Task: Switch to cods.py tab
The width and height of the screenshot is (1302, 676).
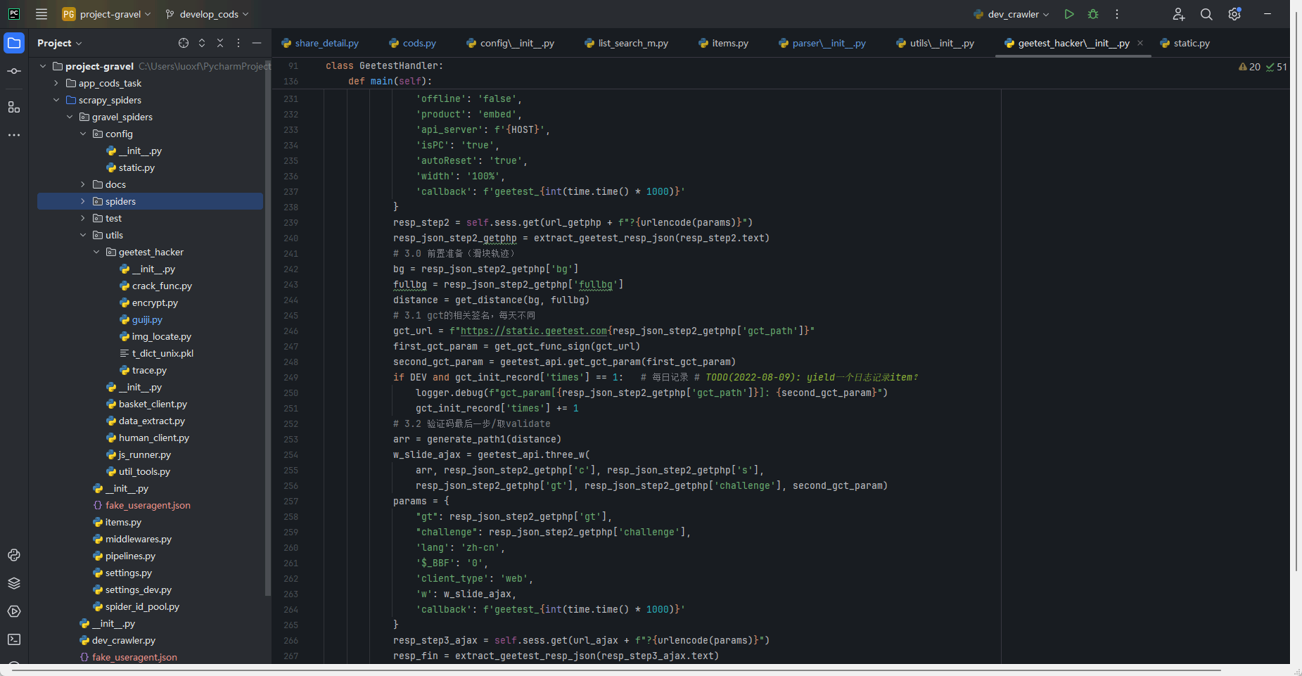Action: click(413, 43)
